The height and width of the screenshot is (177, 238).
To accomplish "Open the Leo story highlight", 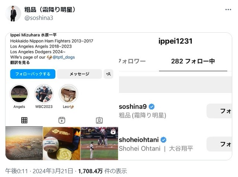I will tap(68, 94).
